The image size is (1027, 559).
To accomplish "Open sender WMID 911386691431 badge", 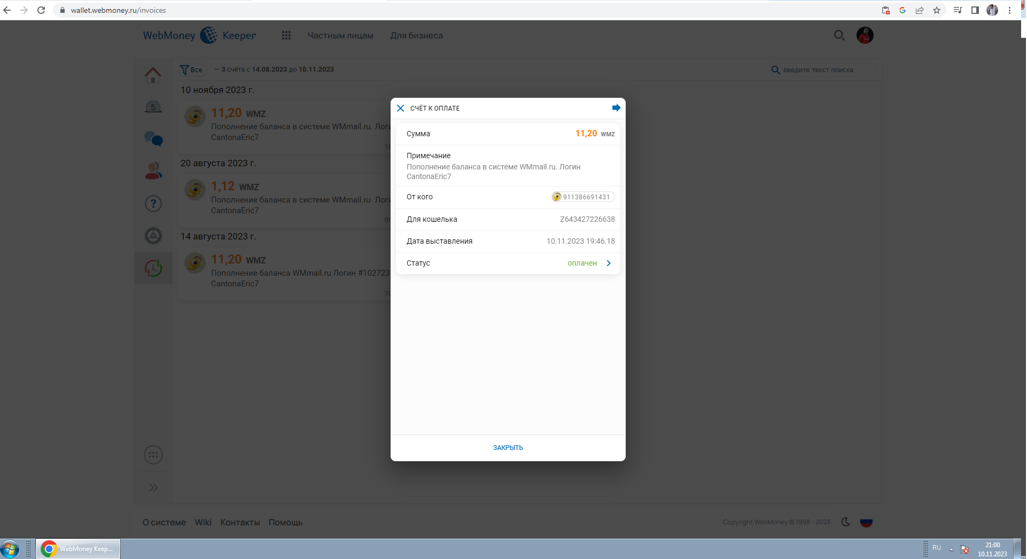I will pyautogui.click(x=583, y=197).
